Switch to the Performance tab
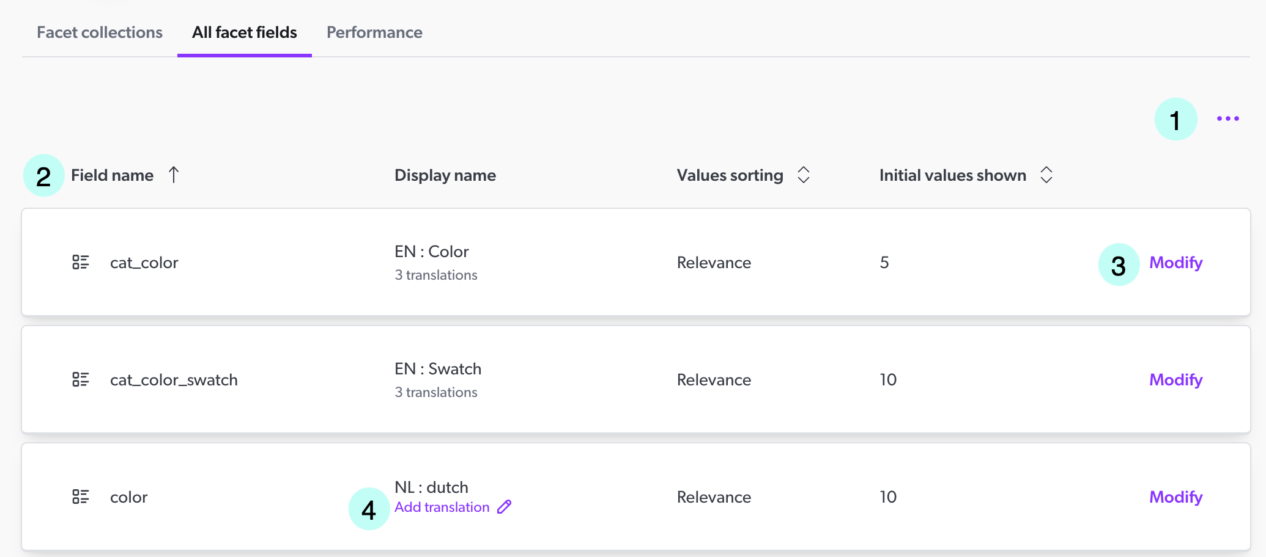This screenshot has width=1266, height=557. [374, 32]
